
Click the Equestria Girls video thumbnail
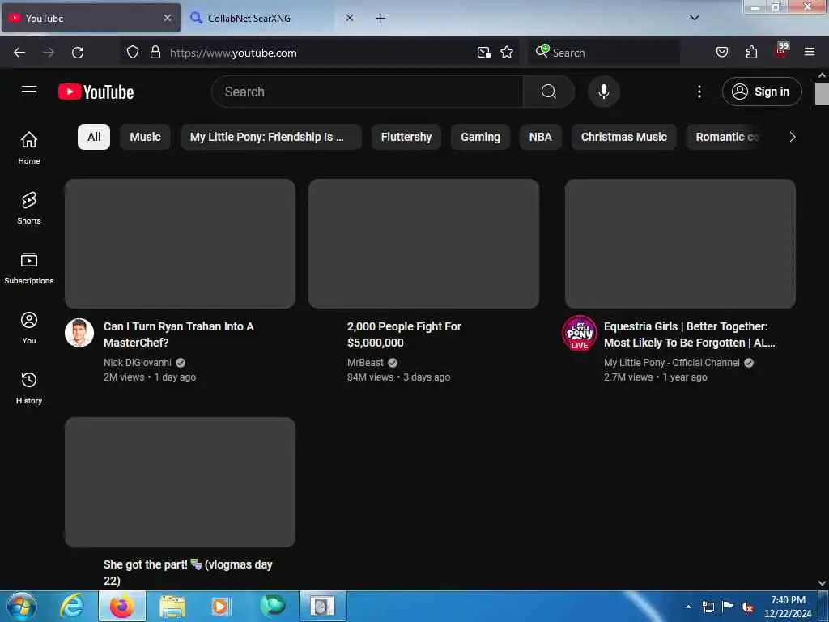coord(680,243)
